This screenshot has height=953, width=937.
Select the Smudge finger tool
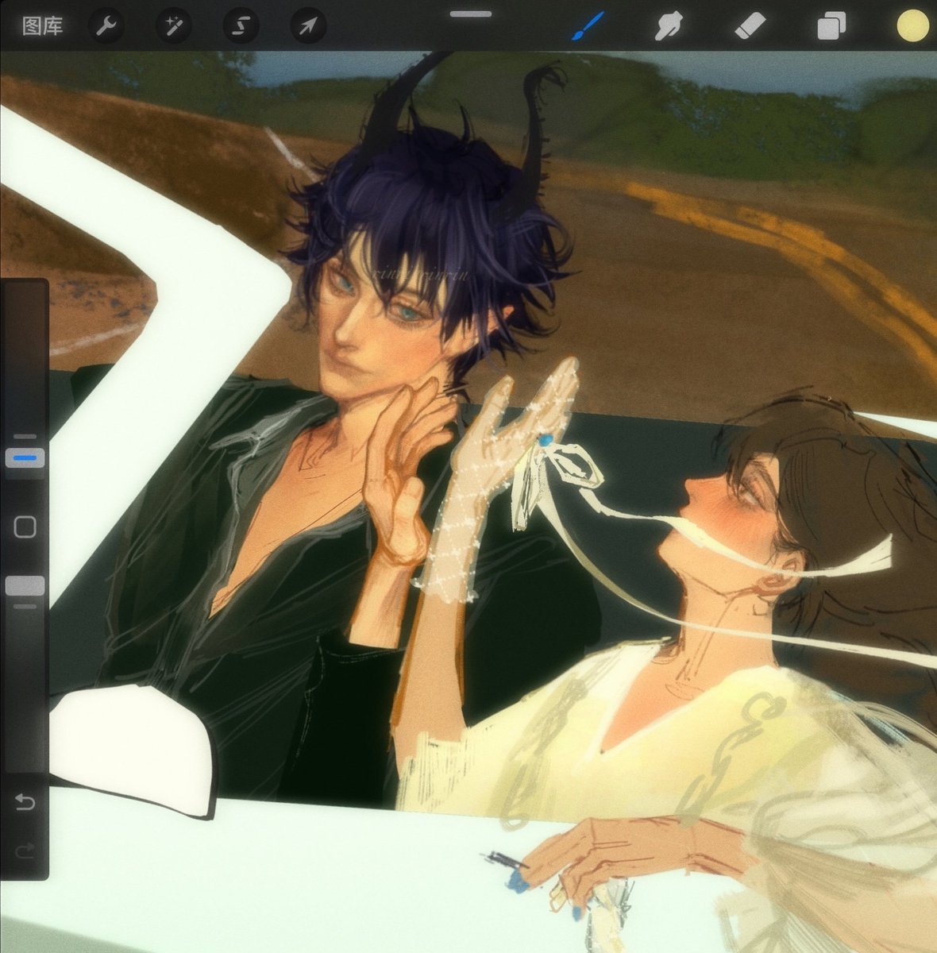(669, 26)
